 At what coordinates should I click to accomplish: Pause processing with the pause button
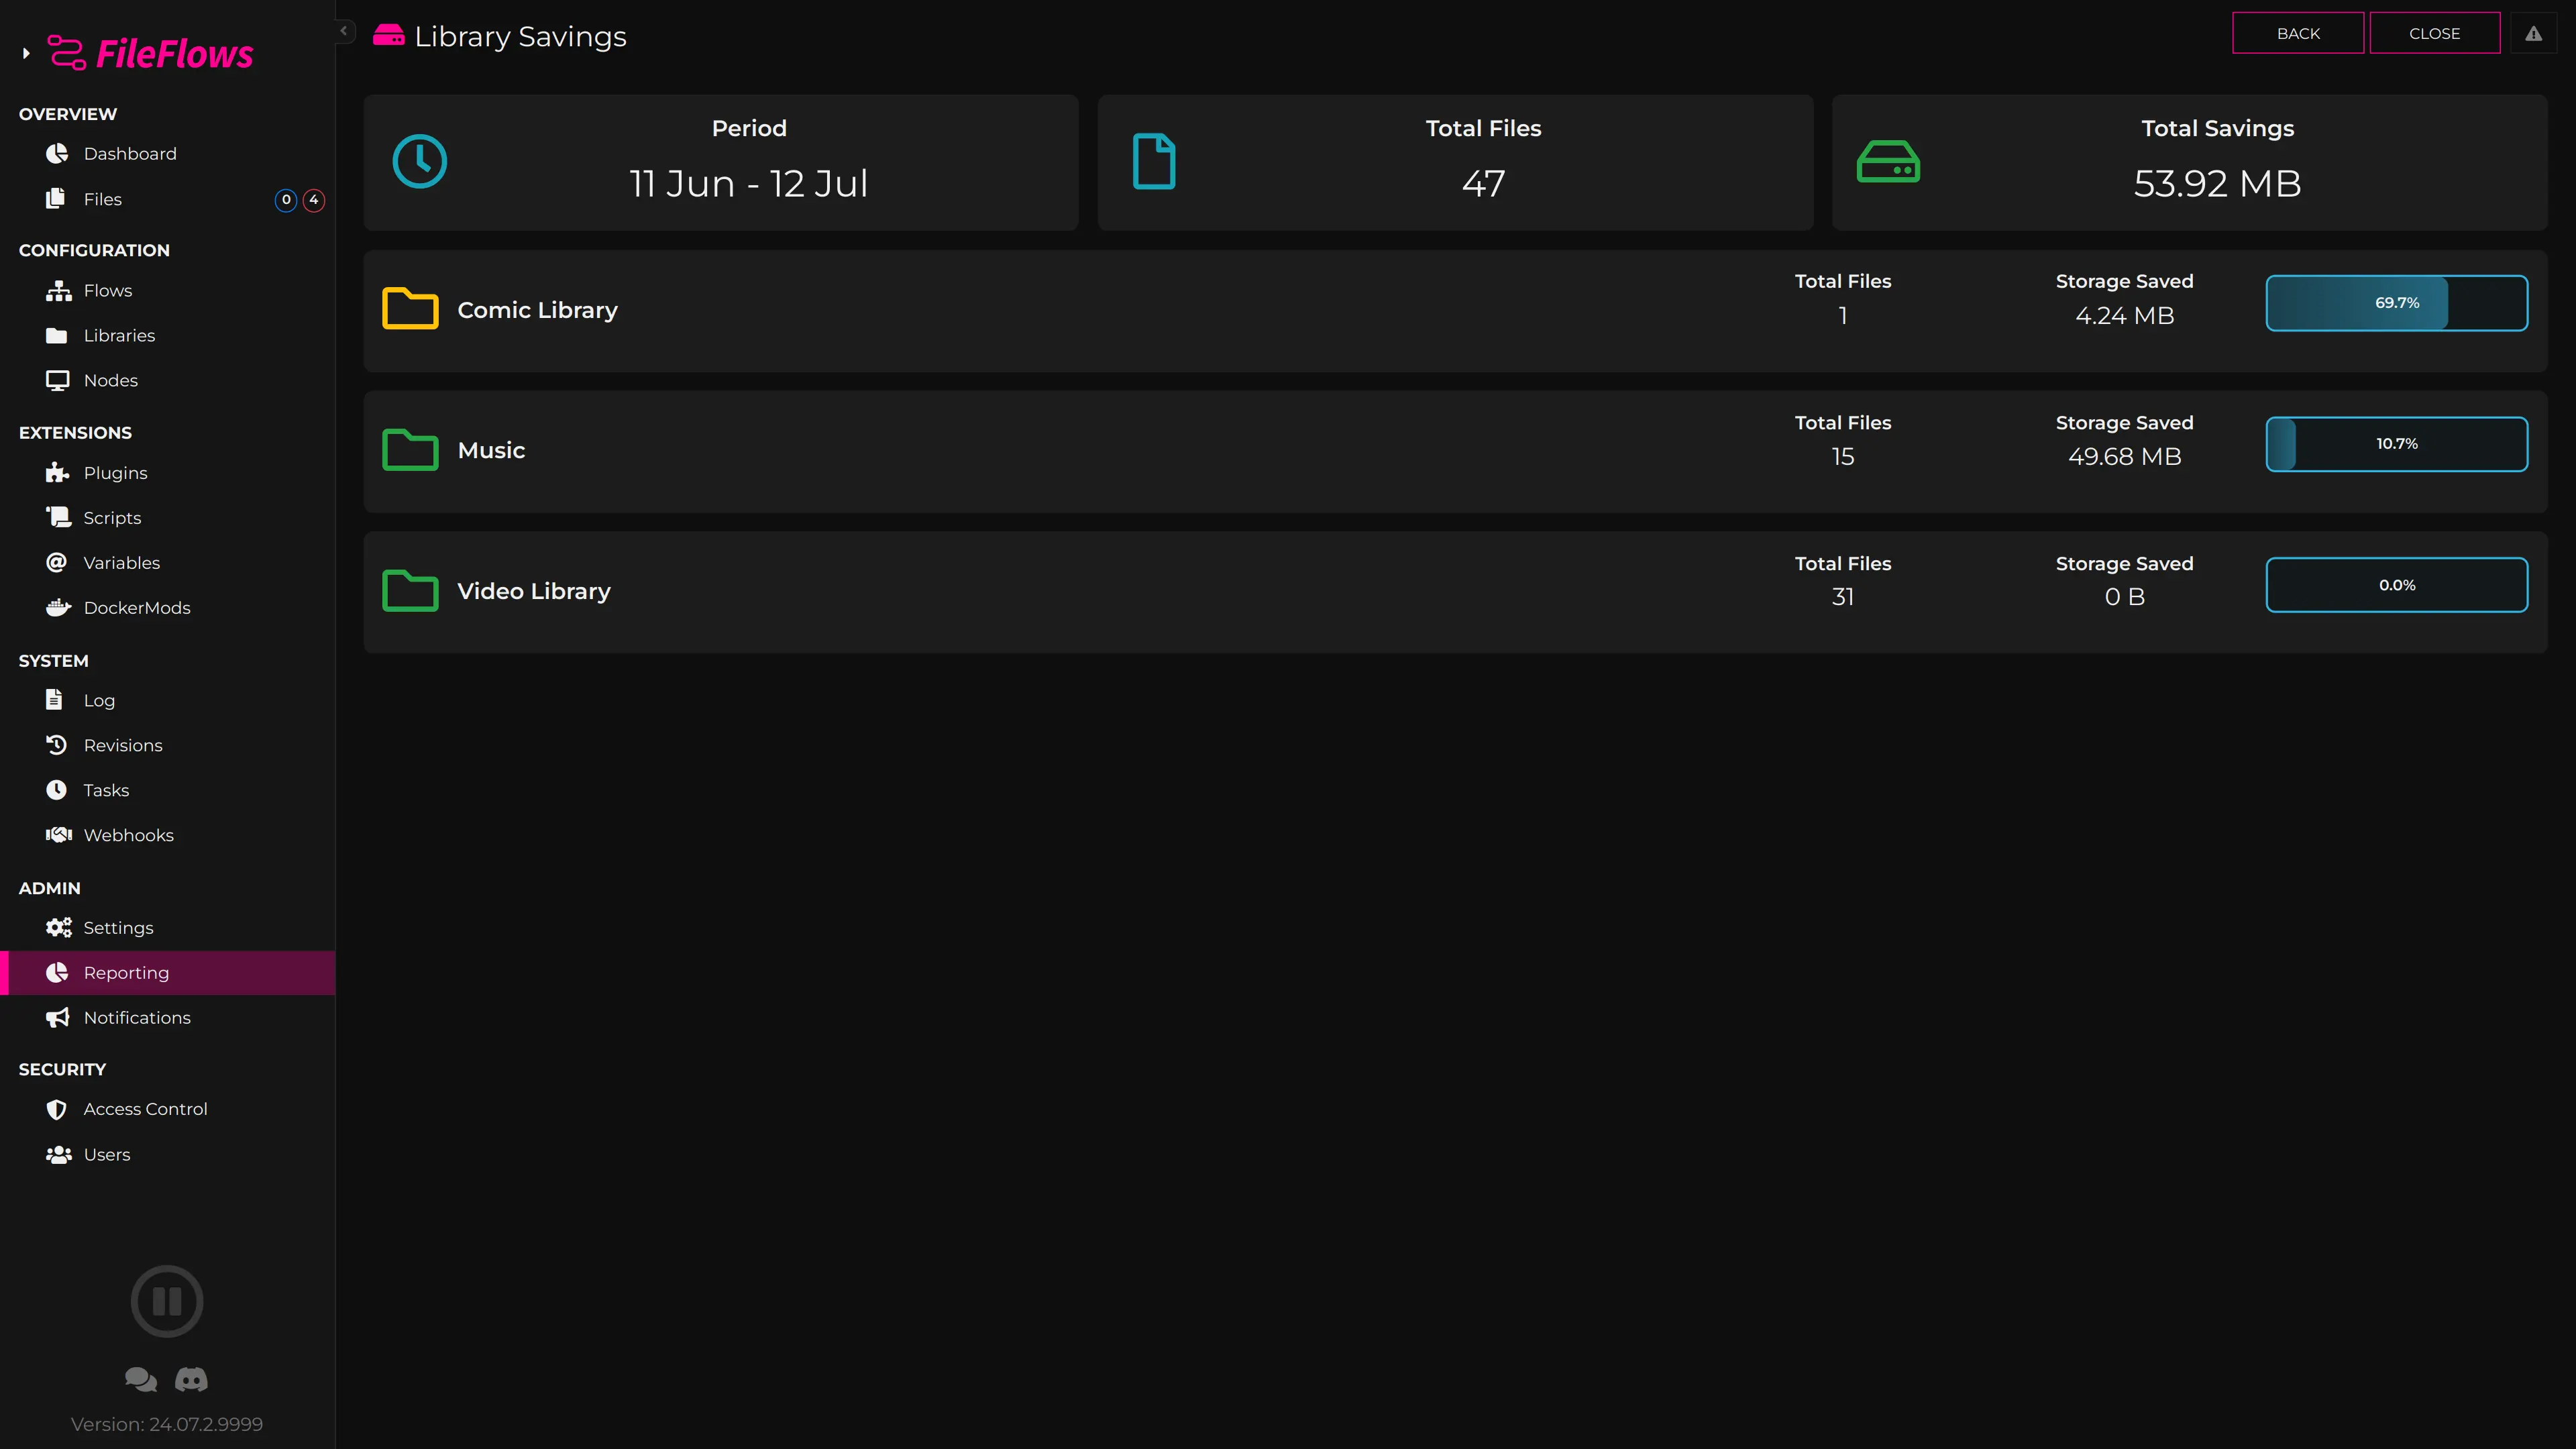167,1301
